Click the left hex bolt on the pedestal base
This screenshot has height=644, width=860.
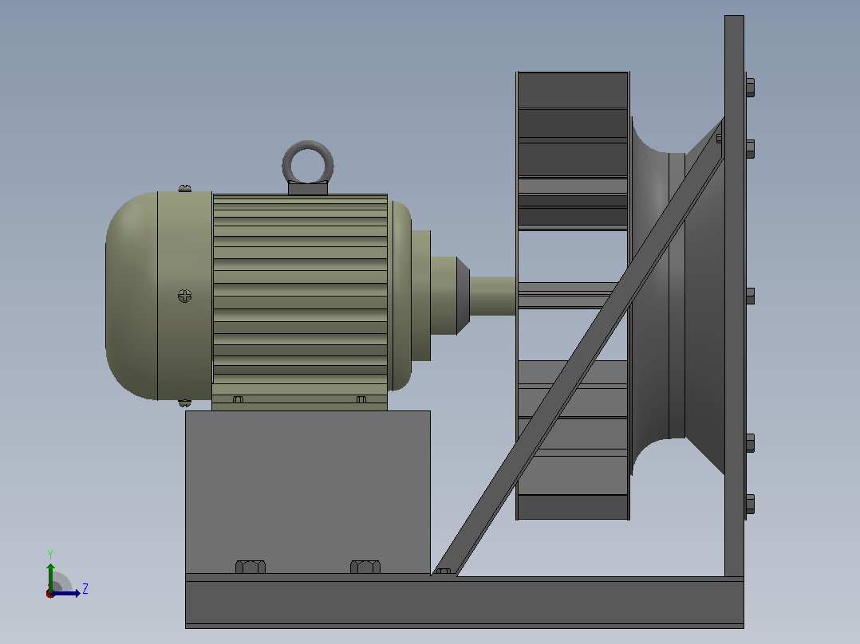point(251,567)
